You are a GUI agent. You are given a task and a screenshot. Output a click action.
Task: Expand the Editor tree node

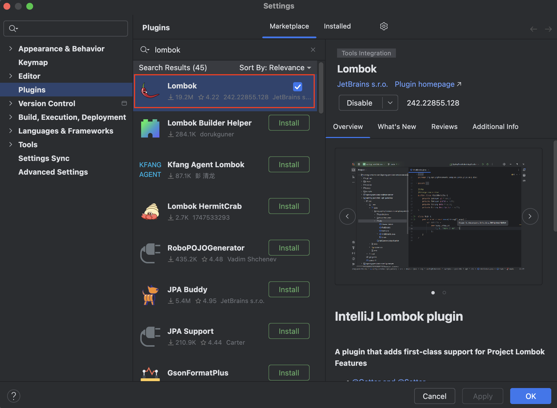pyautogui.click(x=11, y=76)
